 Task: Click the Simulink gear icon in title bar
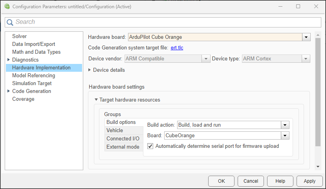click(6, 6)
